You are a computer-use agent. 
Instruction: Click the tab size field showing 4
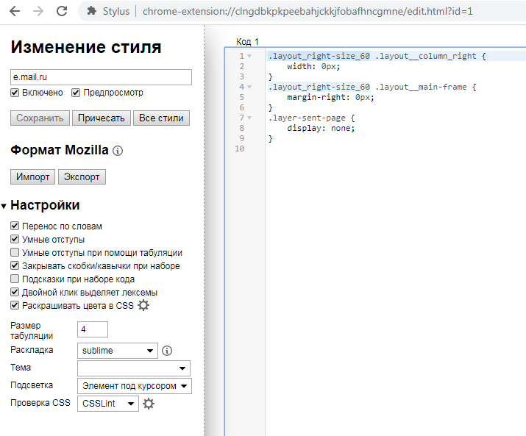coord(93,329)
